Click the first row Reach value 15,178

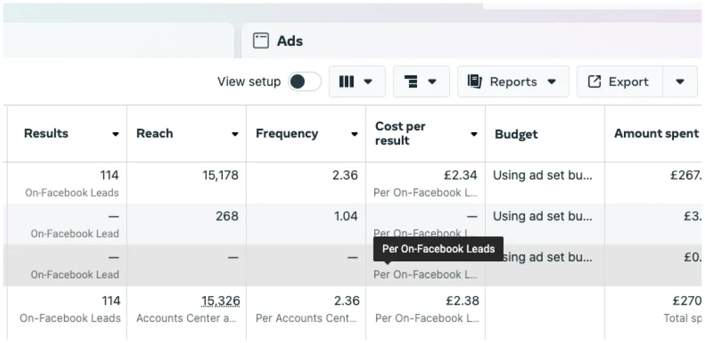[220, 175]
